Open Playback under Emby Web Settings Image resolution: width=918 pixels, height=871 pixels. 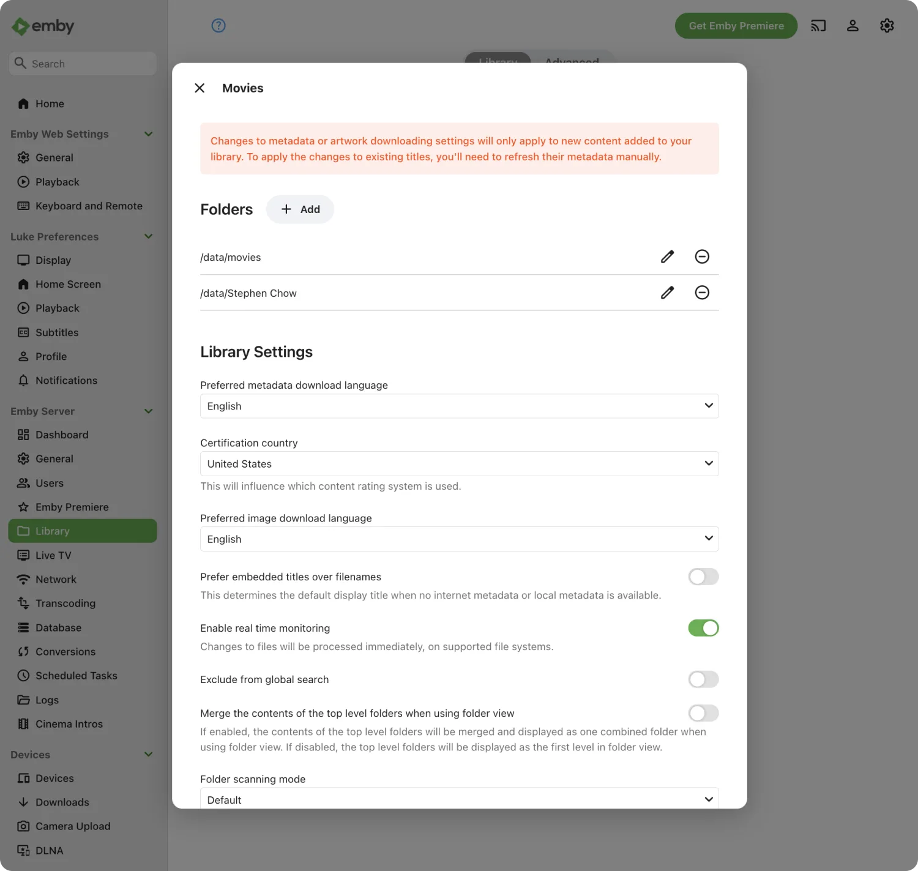coord(83,182)
